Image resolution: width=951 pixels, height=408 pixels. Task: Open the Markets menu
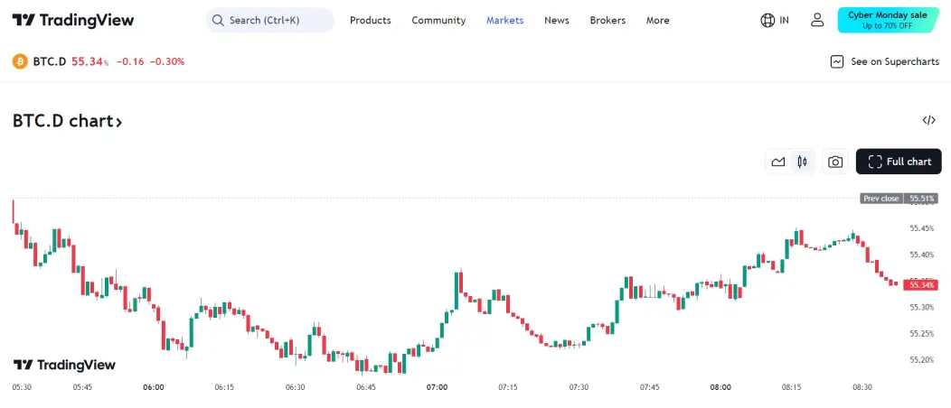pos(504,20)
